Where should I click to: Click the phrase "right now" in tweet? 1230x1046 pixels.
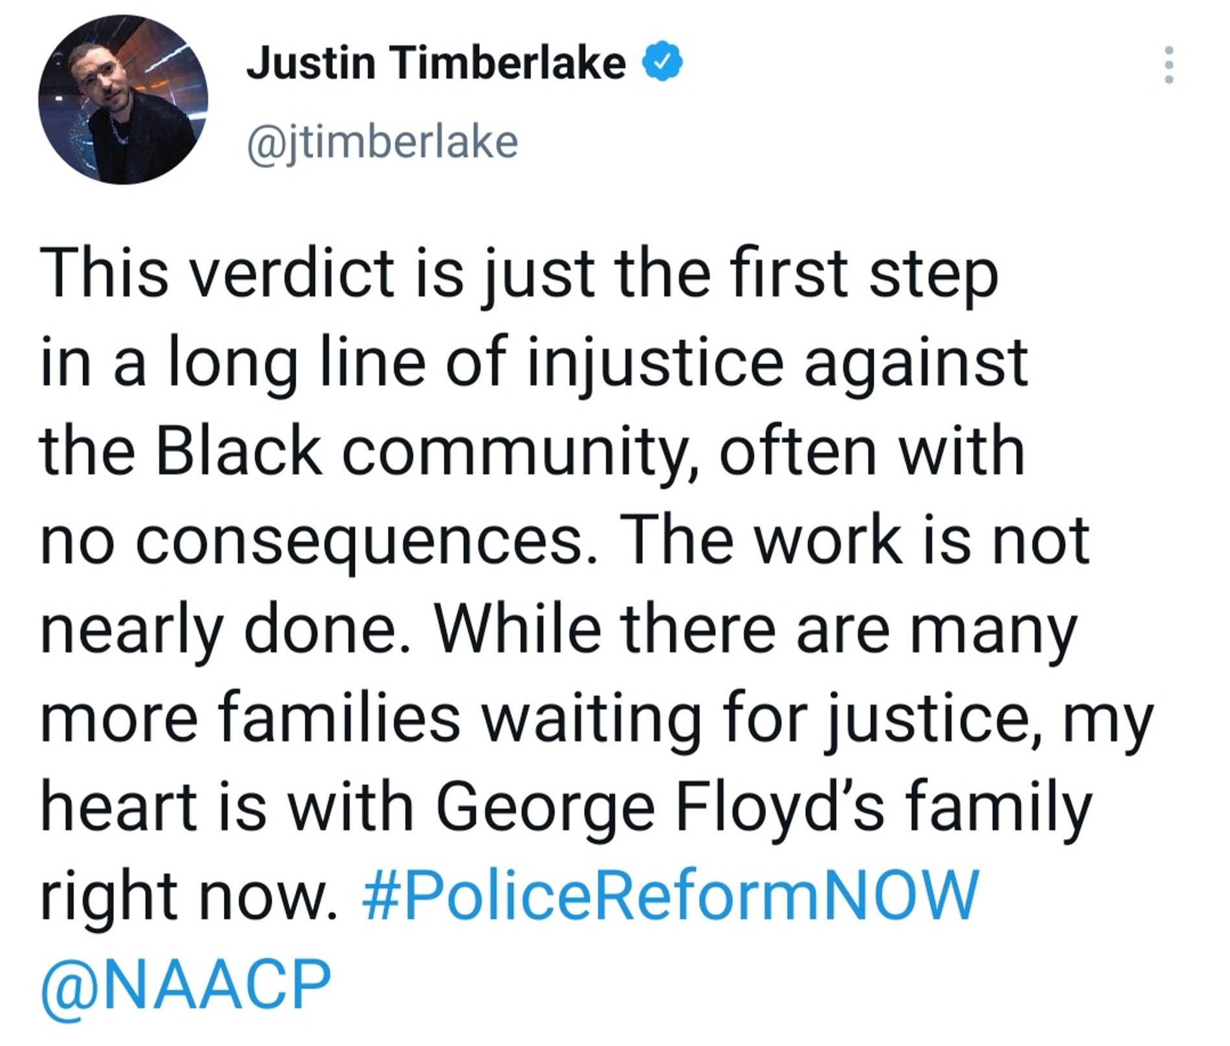188,896
